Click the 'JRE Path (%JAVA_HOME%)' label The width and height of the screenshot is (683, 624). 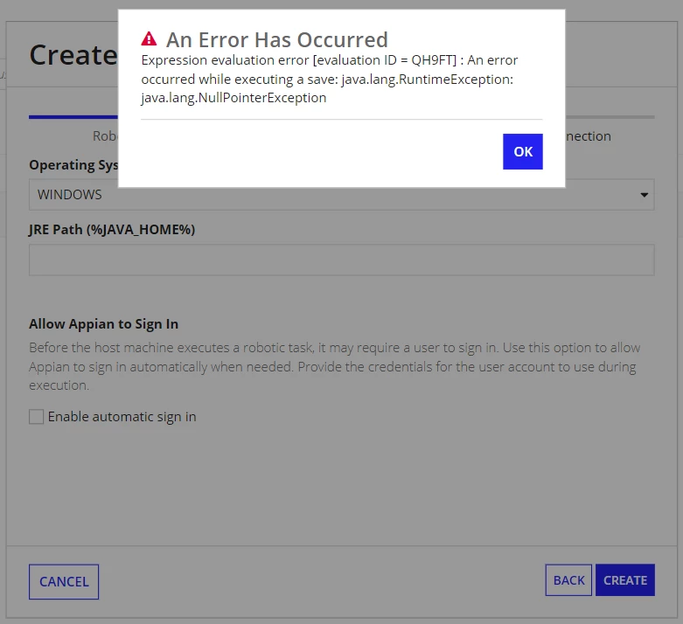(112, 230)
